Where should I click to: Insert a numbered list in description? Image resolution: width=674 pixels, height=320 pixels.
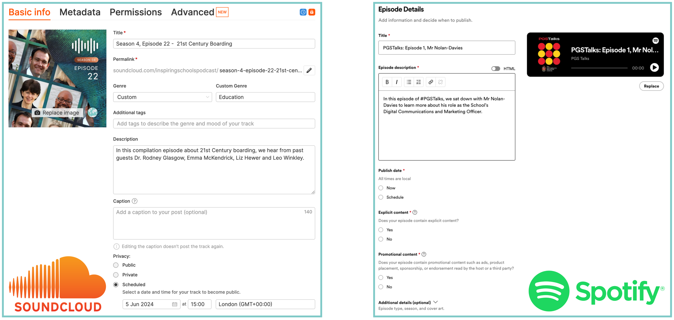(418, 82)
